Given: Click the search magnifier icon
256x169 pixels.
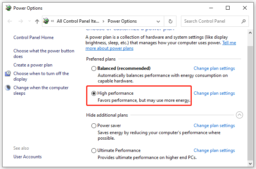Looking at the screenshot, I should (243, 21).
